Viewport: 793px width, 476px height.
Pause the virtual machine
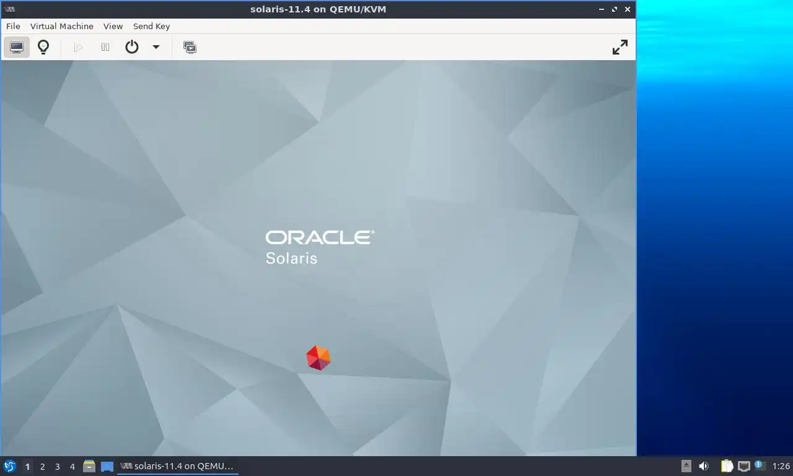pyautogui.click(x=105, y=47)
